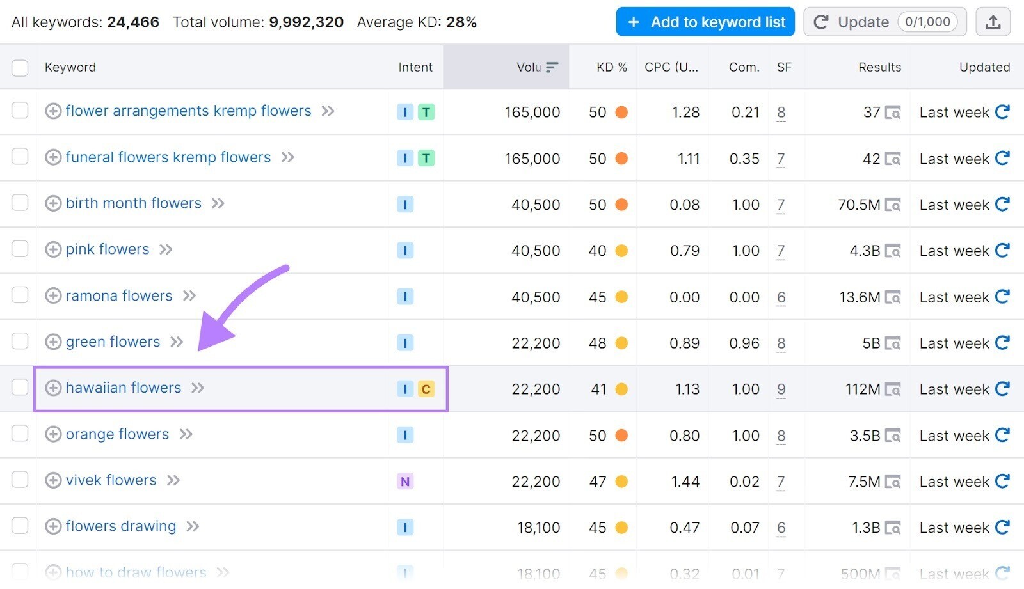Select the checkbox for "hawaiian flowers"
This screenshot has width=1024, height=589.
pyautogui.click(x=20, y=388)
